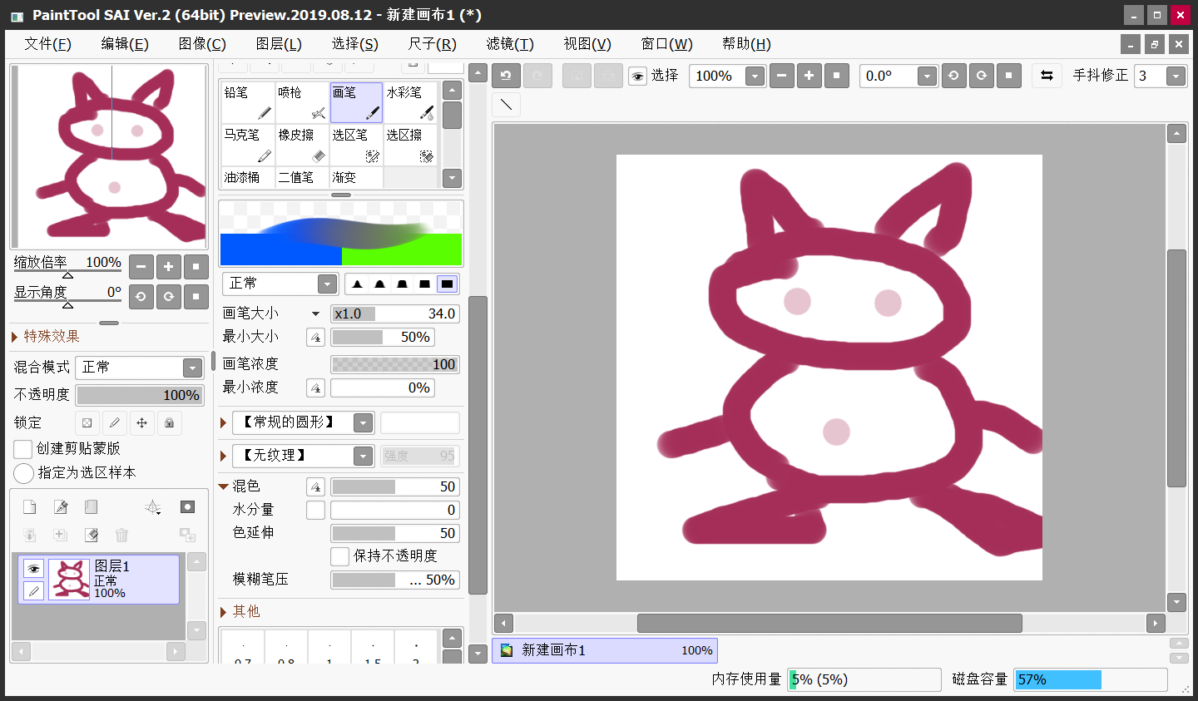Adjust 画笔大小 slider showing 34.0
Viewport: 1198px width, 701px height.
coord(395,313)
